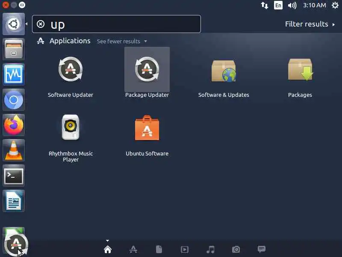Switch to Applications lens
Image resolution: width=342 pixels, height=257 pixels.
click(x=133, y=249)
